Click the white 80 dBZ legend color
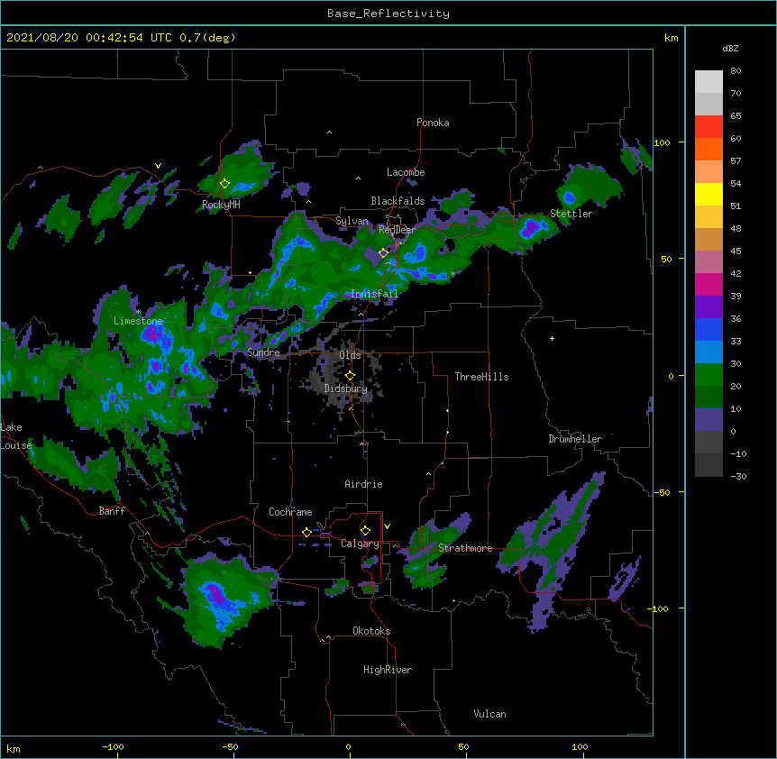777x759 pixels. point(708,81)
